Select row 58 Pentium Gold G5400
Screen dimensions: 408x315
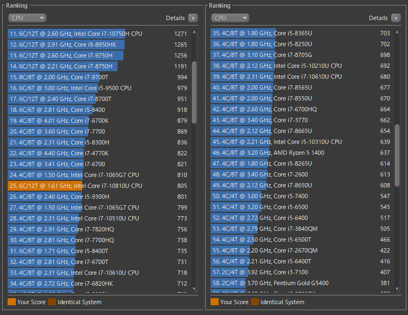301,283
